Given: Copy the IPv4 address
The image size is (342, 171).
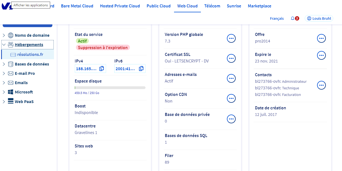Looking at the screenshot, I should click(x=101, y=69).
